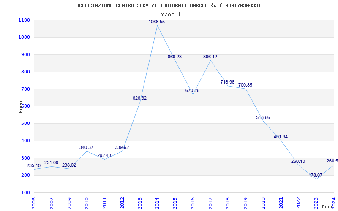
Task: Click the y-axis tick 800
Action: tap(25, 72)
